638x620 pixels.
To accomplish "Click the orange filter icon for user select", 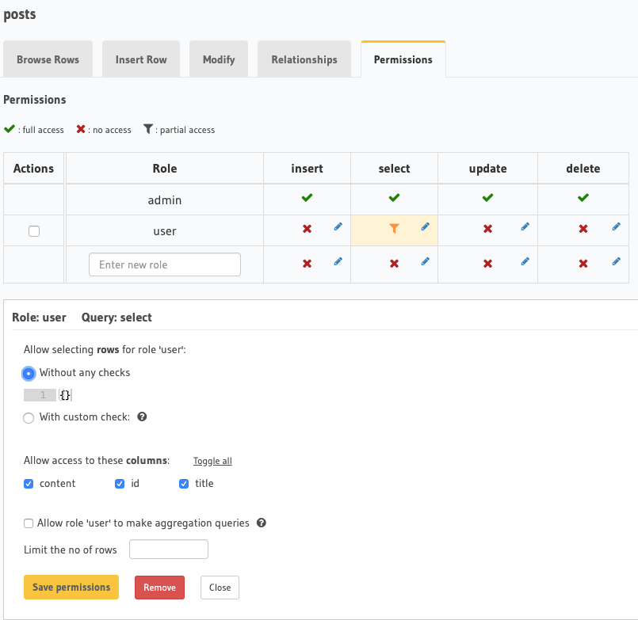I will (394, 229).
